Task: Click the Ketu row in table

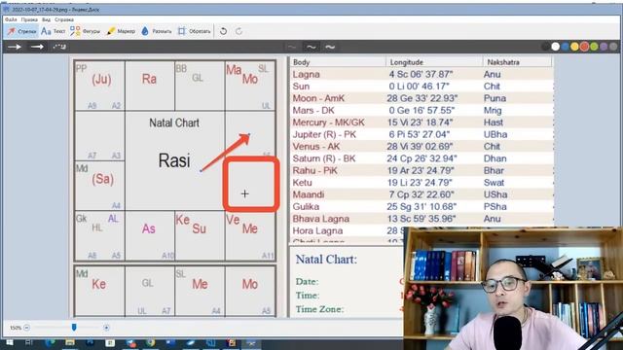Action: tap(421, 183)
